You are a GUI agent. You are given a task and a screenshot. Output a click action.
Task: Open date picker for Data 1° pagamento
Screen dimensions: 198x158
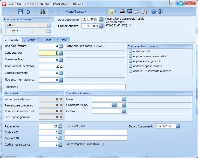[x=178, y=126]
